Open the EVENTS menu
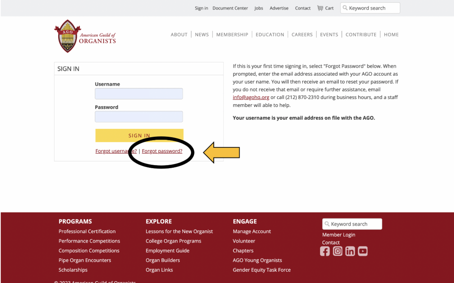Screen dimensions: 454x283 click(x=329, y=34)
